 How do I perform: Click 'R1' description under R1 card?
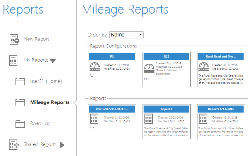(91, 76)
